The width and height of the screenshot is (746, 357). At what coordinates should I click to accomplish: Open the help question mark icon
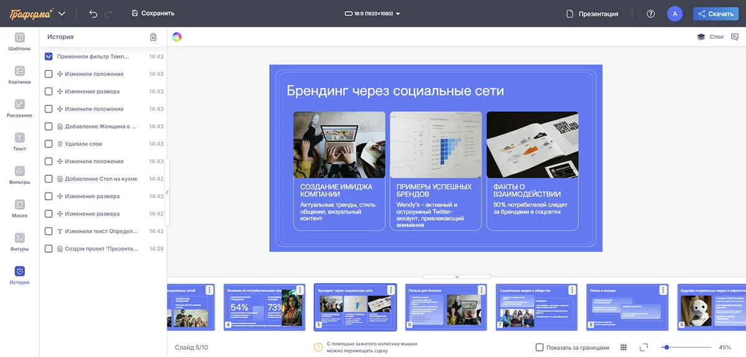[651, 14]
